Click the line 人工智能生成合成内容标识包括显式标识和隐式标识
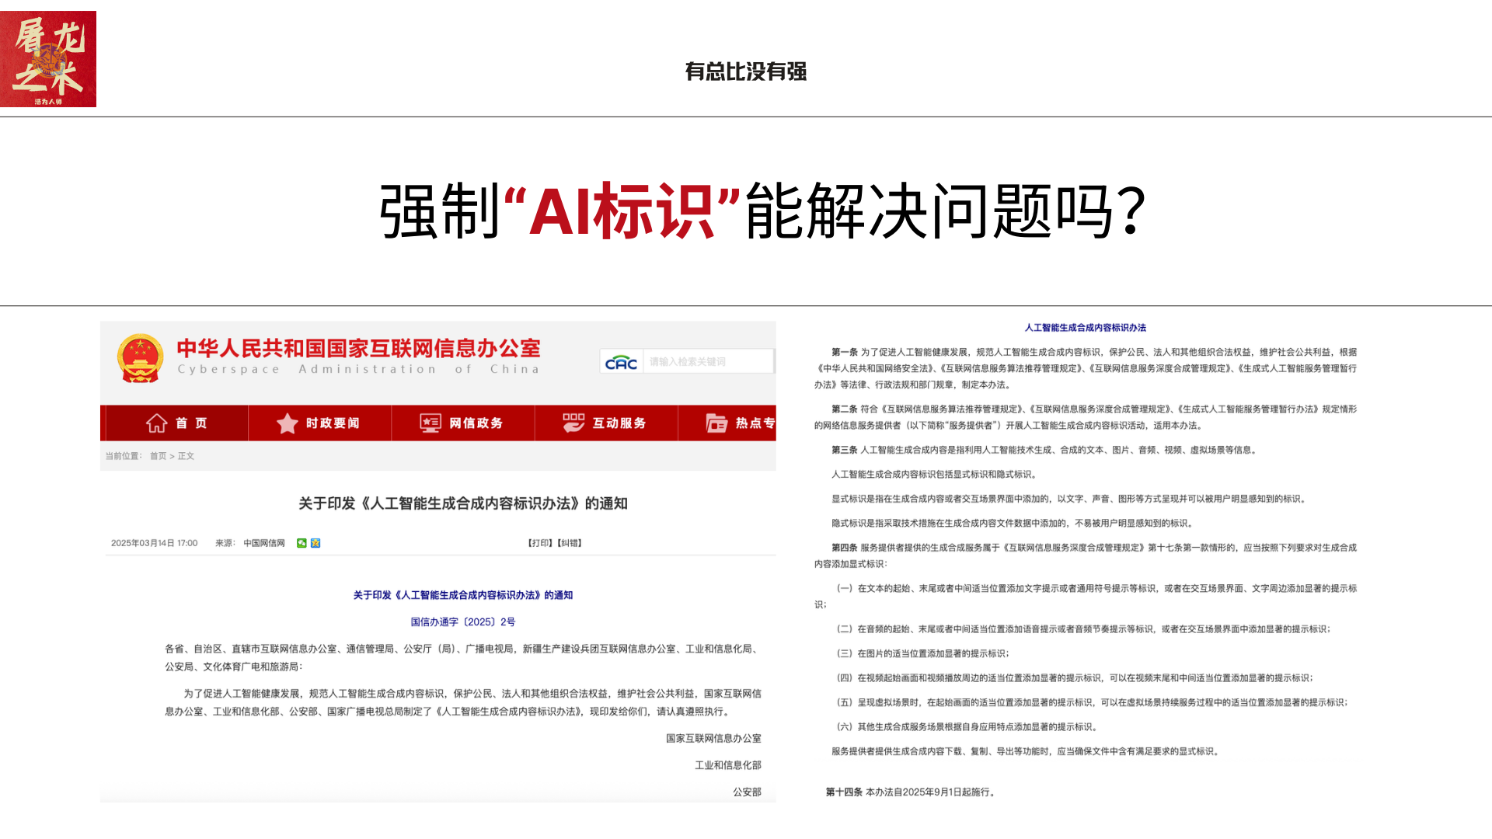This screenshot has height=839, width=1492. (x=934, y=474)
